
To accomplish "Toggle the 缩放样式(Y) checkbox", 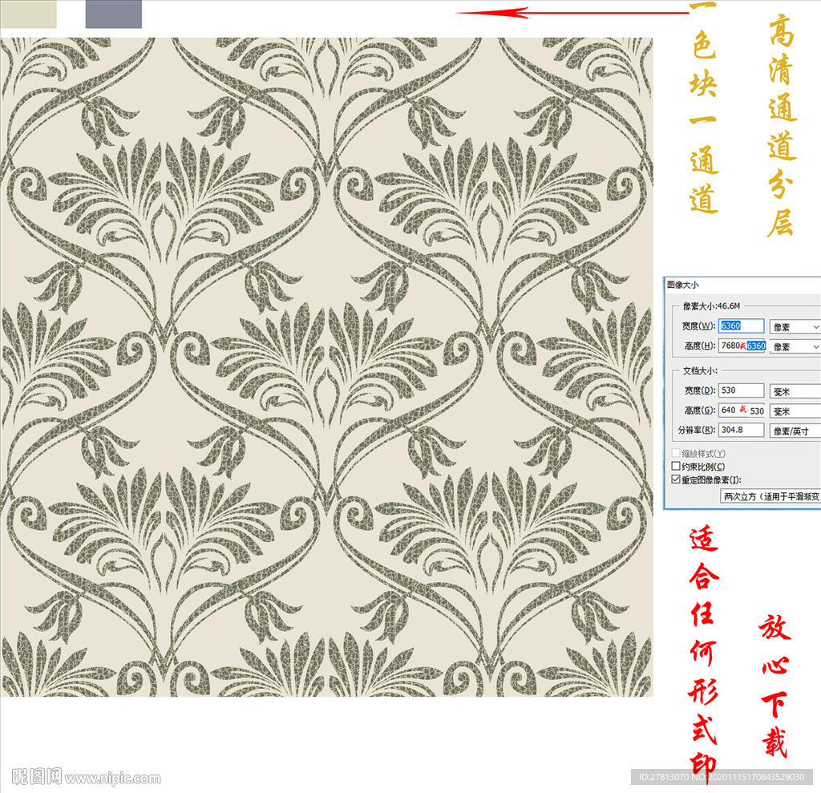I will (675, 453).
